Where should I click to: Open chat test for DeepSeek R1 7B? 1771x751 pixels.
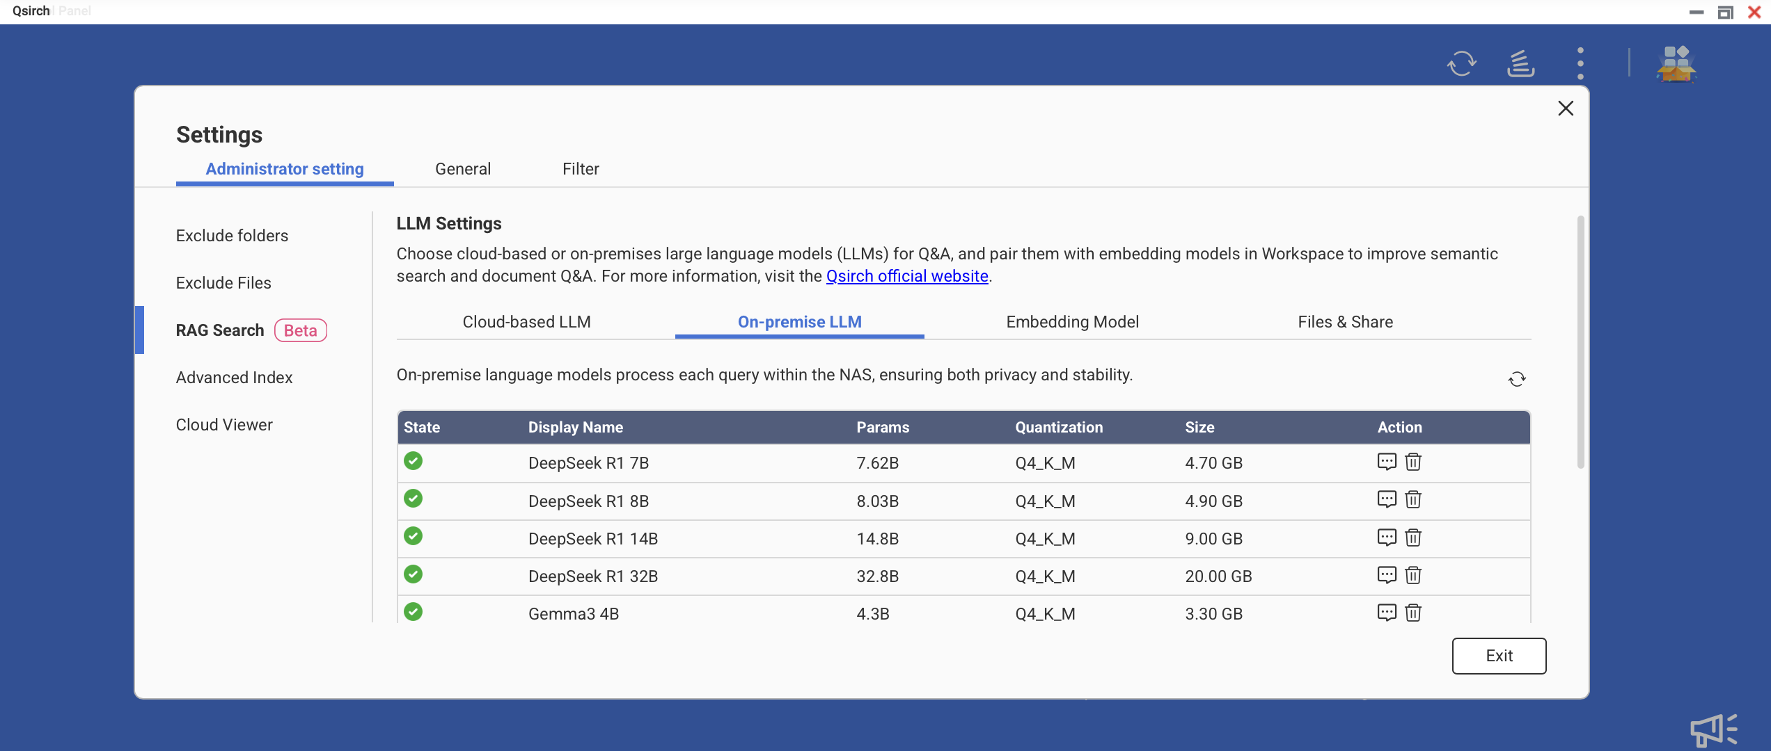point(1387,462)
